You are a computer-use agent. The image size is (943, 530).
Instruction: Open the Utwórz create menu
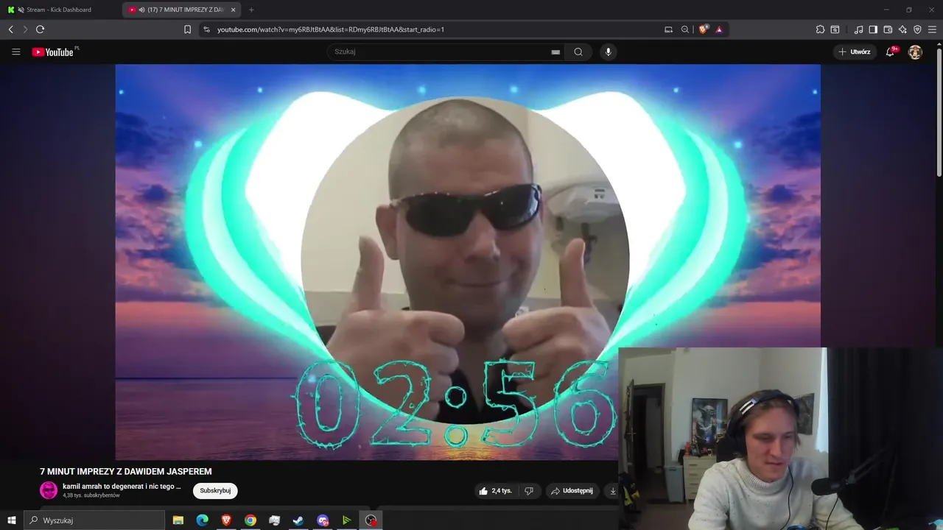(x=855, y=52)
